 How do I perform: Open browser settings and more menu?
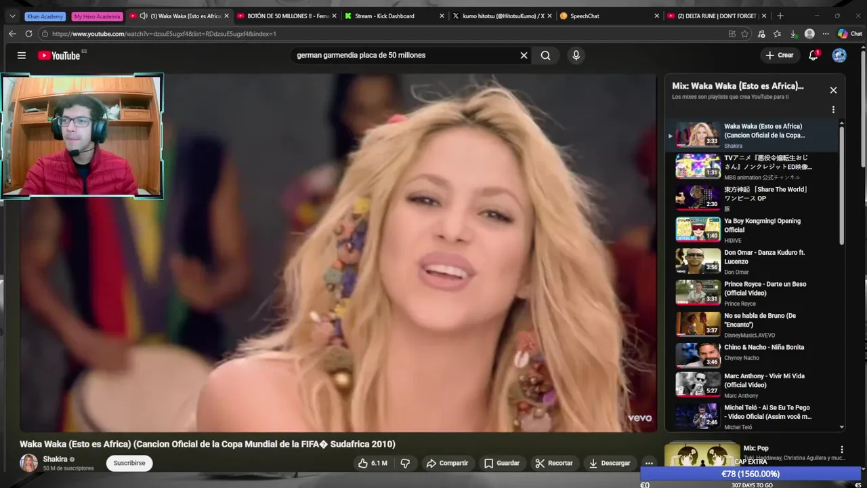coord(826,33)
